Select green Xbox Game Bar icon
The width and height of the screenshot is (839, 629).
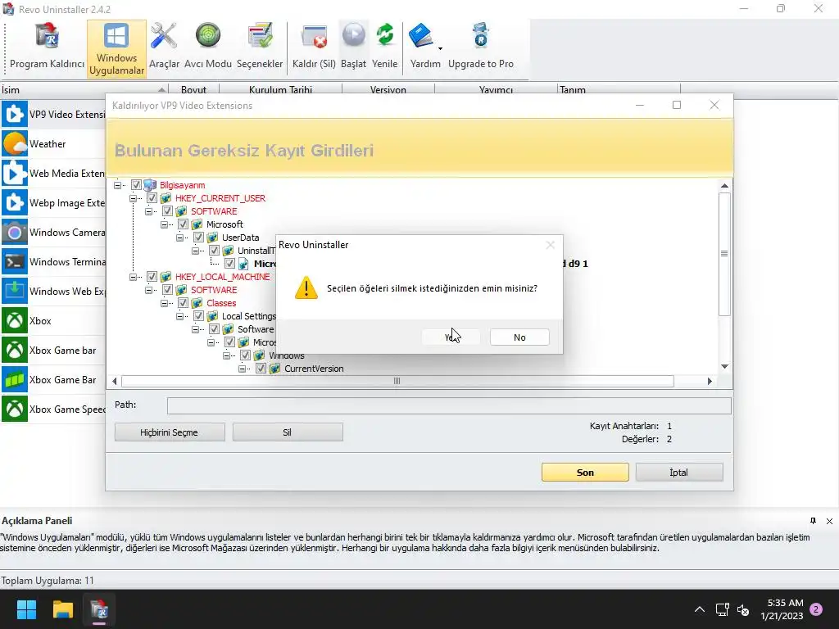coord(15,380)
